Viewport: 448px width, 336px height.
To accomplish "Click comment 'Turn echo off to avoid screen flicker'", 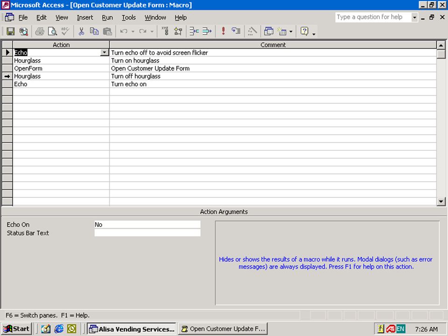I will pyautogui.click(x=160, y=53).
